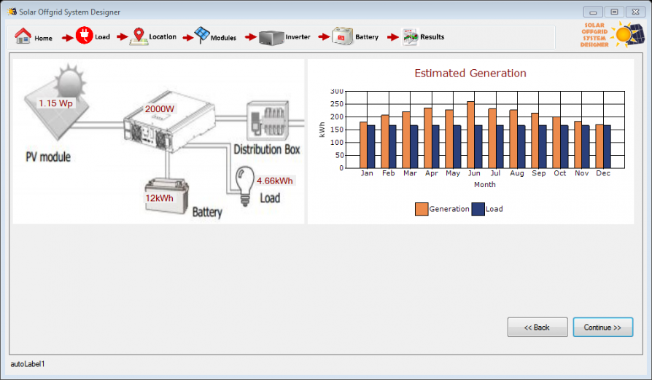Click the autoLabel1 status text

pos(28,364)
